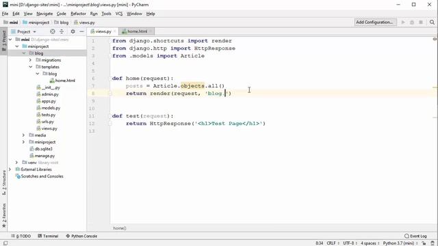The image size is (438, 246).
Task: Open Project panel settings gear
Action: (73, 31)
